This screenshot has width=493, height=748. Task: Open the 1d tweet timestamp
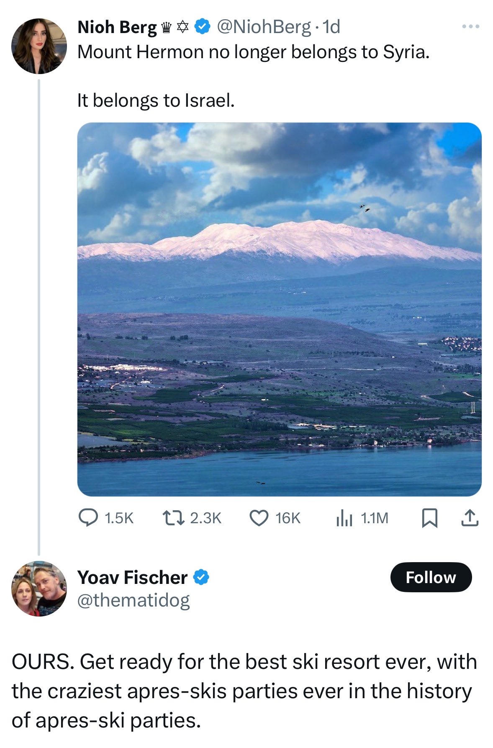click(331, 27)
